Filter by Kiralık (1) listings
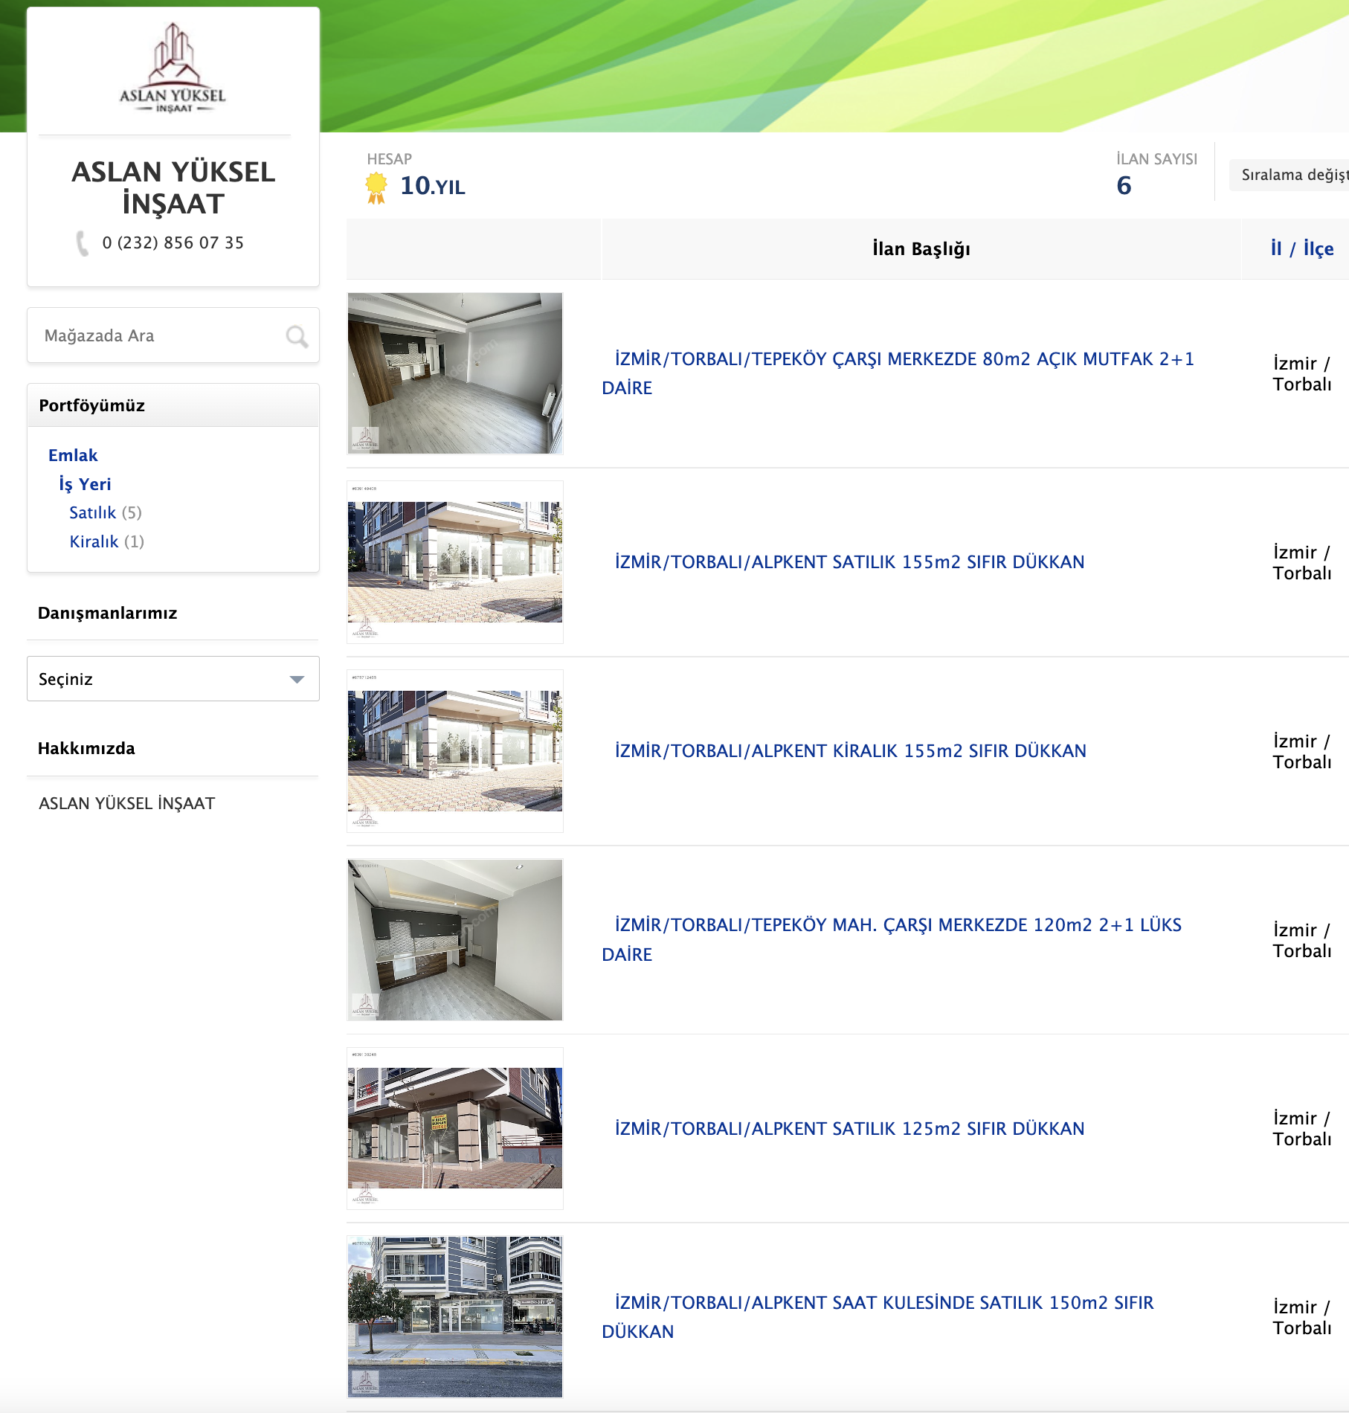 click(x=94, y=541)
